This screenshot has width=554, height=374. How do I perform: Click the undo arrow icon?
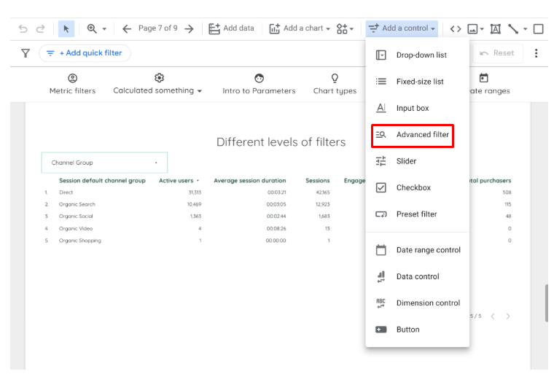[23, 28]
